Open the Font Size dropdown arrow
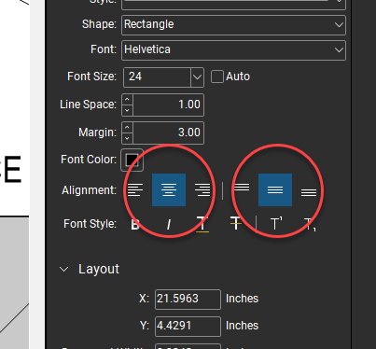Screen dimensions: 376x349 pos(197,77)
